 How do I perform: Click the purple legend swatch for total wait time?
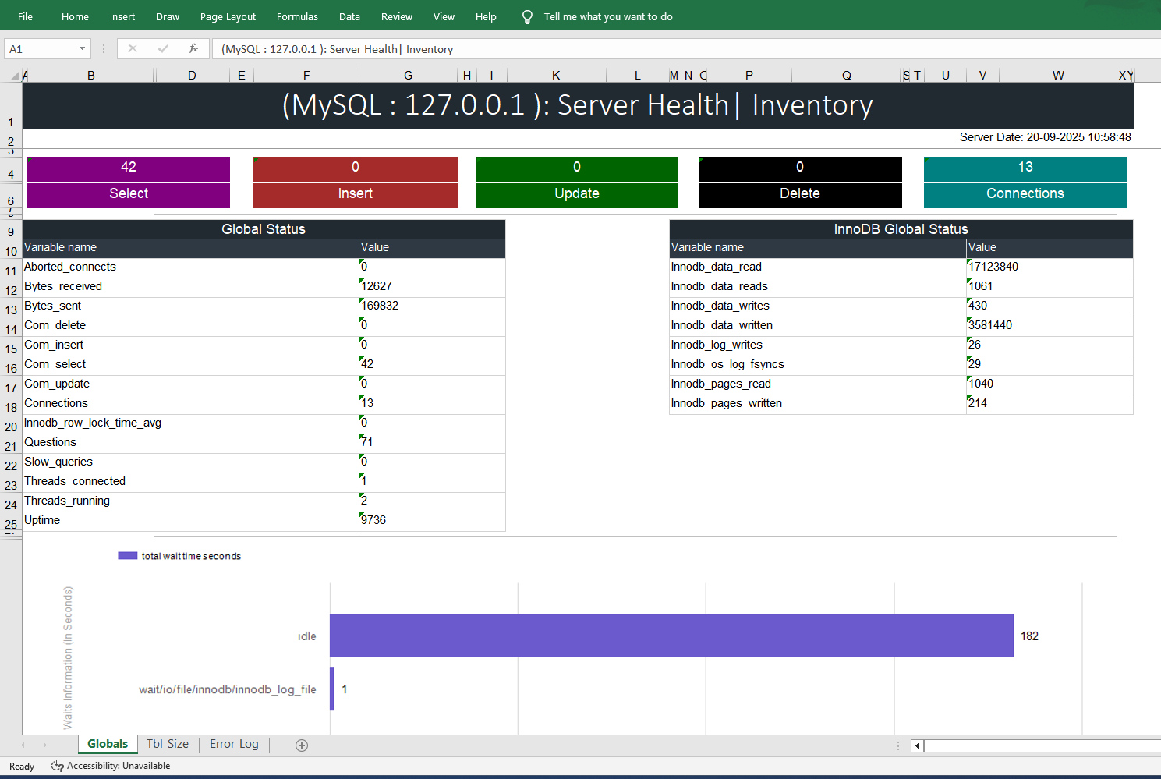(x=127, y=556)
